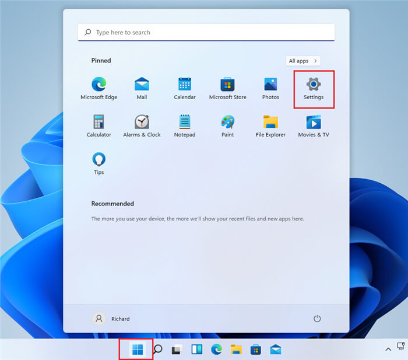Open Microsoft Edge from pinned apps
The image size is (408, 360).
99,88
